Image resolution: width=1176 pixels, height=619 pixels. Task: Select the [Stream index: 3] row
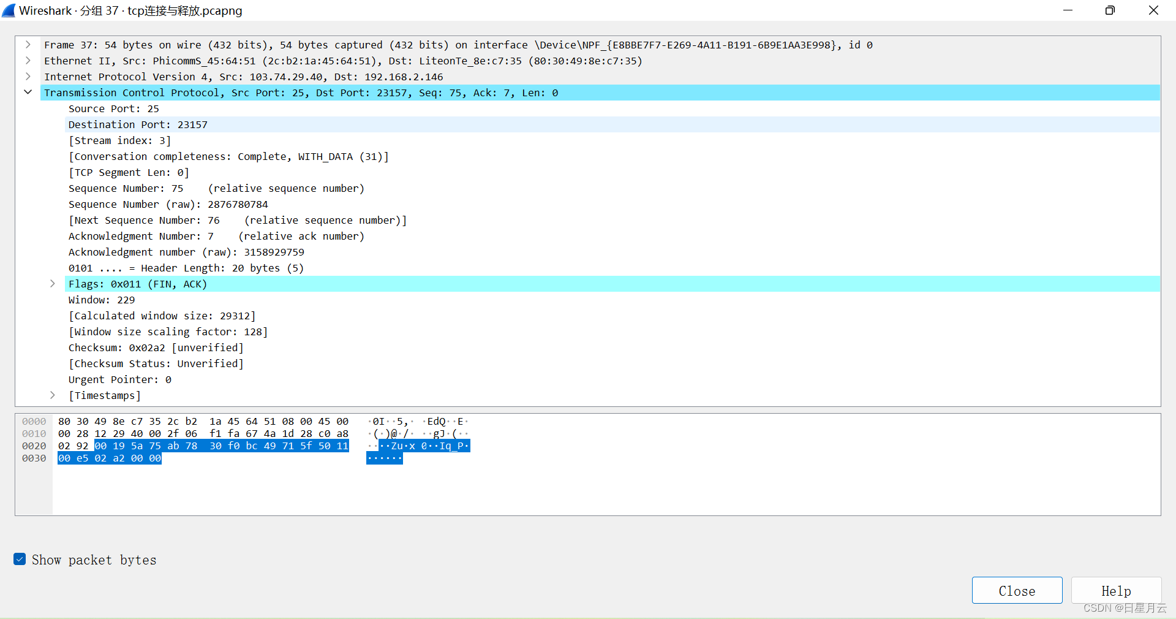click(612, 140)
